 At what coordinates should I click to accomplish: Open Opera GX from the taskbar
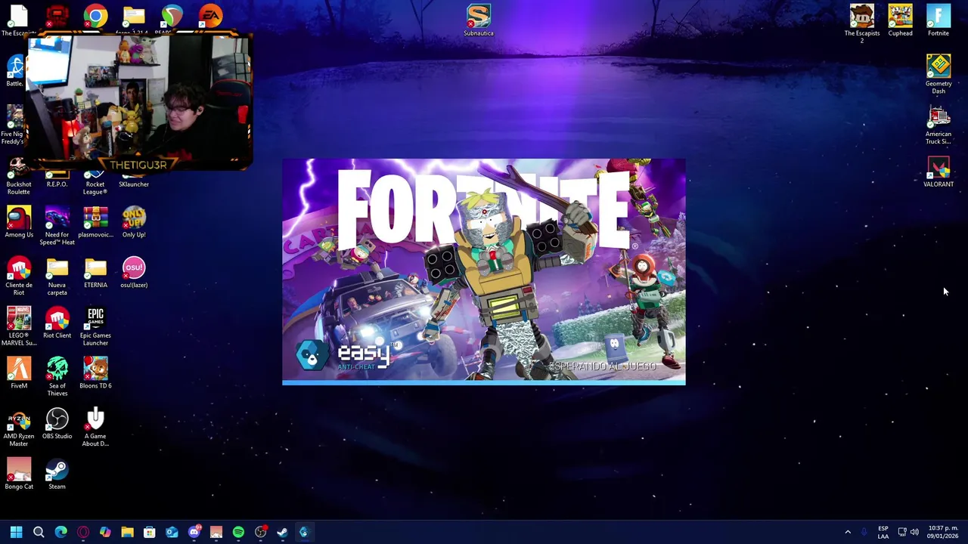(x=83, y=532)
